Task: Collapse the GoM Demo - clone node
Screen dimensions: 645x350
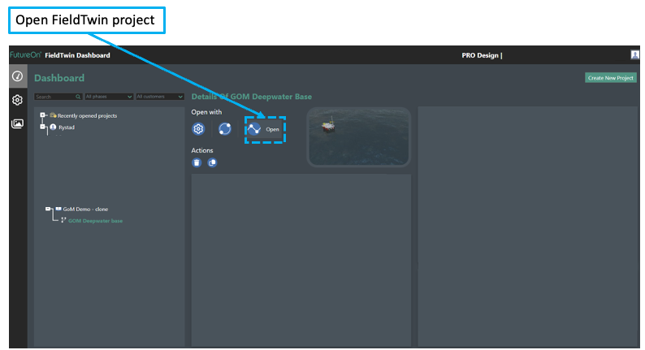Action: [48, 209]
